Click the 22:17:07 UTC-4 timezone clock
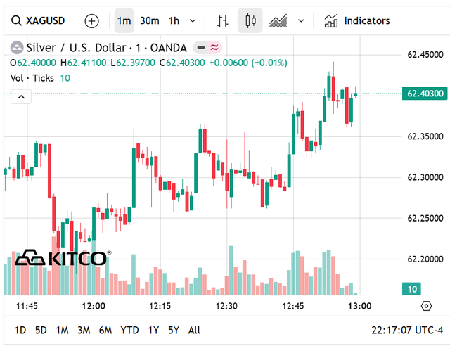This screenshot has height=346, width=450. click(407, 331)
